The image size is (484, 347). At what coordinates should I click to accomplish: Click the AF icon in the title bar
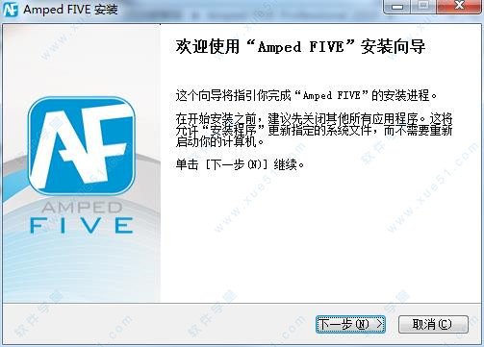coord(11,9)
